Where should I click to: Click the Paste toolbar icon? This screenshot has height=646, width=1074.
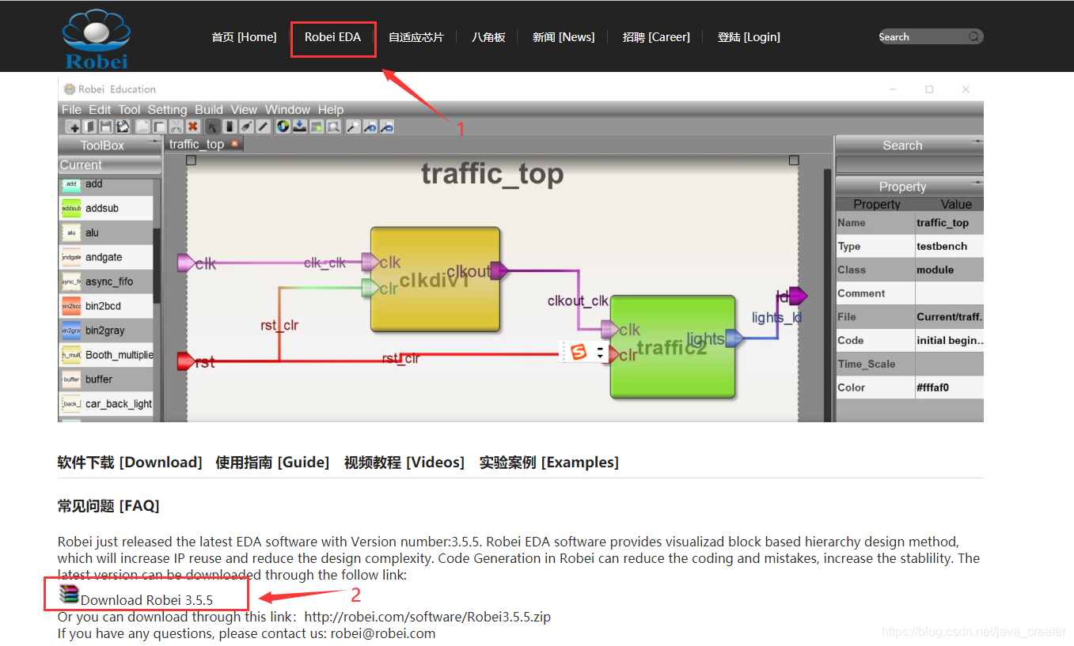[159, 127]
